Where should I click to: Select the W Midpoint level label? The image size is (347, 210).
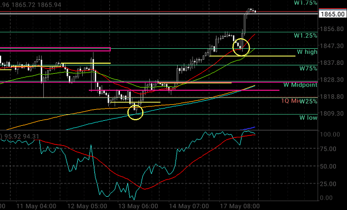tap(300, 85)
